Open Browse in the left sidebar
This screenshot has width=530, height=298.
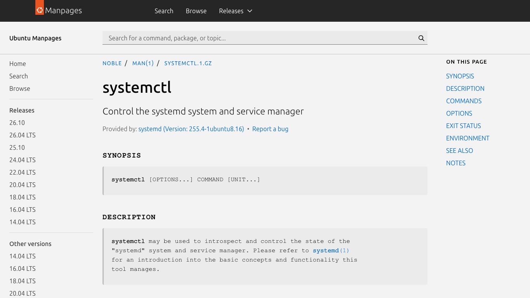(x=20, y=88)
